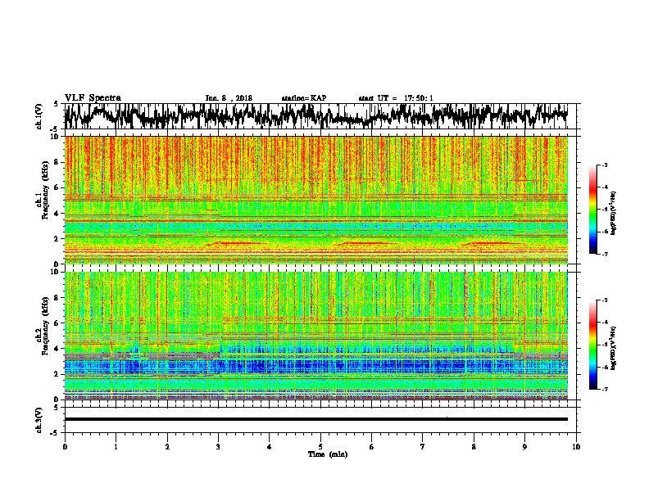Click time axis tick label "7"
This screenshot has height=501, width=649.
point(423,447)
